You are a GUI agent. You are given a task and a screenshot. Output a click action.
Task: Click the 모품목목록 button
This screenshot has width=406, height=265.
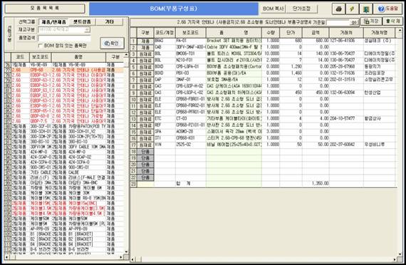[x=45, y=9]
